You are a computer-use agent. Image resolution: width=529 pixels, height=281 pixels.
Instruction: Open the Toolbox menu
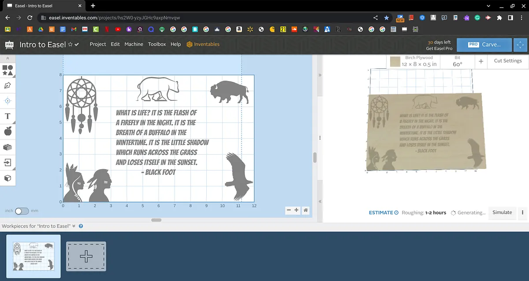[x=157, y=44]
